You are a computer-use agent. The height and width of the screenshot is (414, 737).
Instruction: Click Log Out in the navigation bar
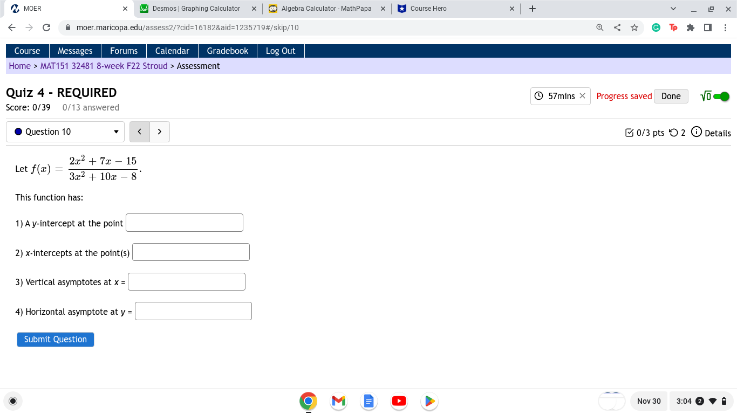[x=281, y=51]
